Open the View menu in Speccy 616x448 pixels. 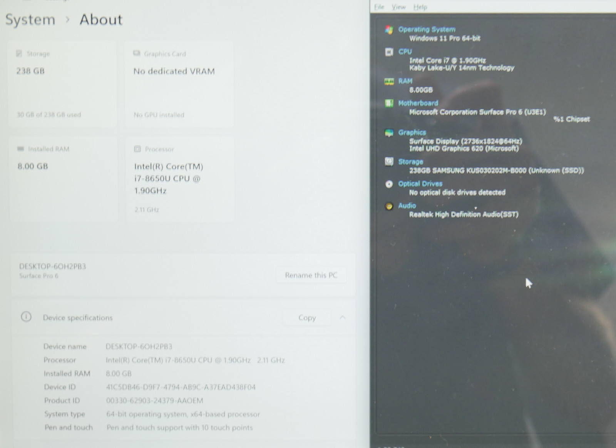point(398,7)
